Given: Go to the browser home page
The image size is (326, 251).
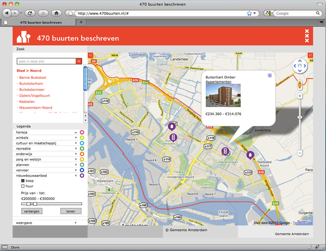Looking at the screenshot, I should (56, 12).
